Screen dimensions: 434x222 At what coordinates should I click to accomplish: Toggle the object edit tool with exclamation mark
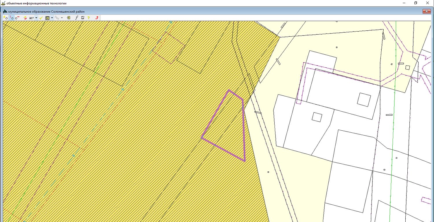click(12, 18)
